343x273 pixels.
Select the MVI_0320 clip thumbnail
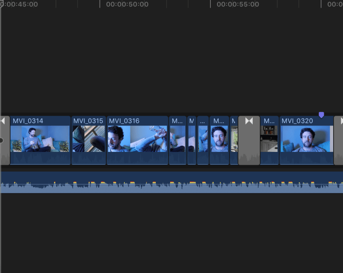point(306,139)
